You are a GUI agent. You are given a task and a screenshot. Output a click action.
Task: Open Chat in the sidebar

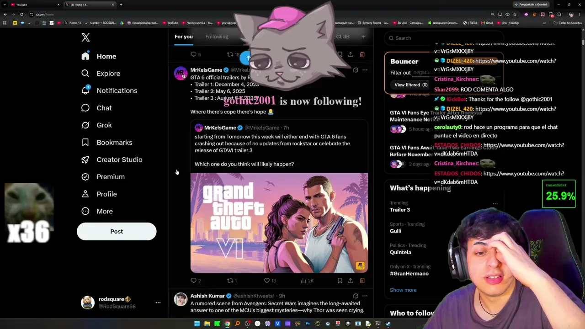(96, 108)
